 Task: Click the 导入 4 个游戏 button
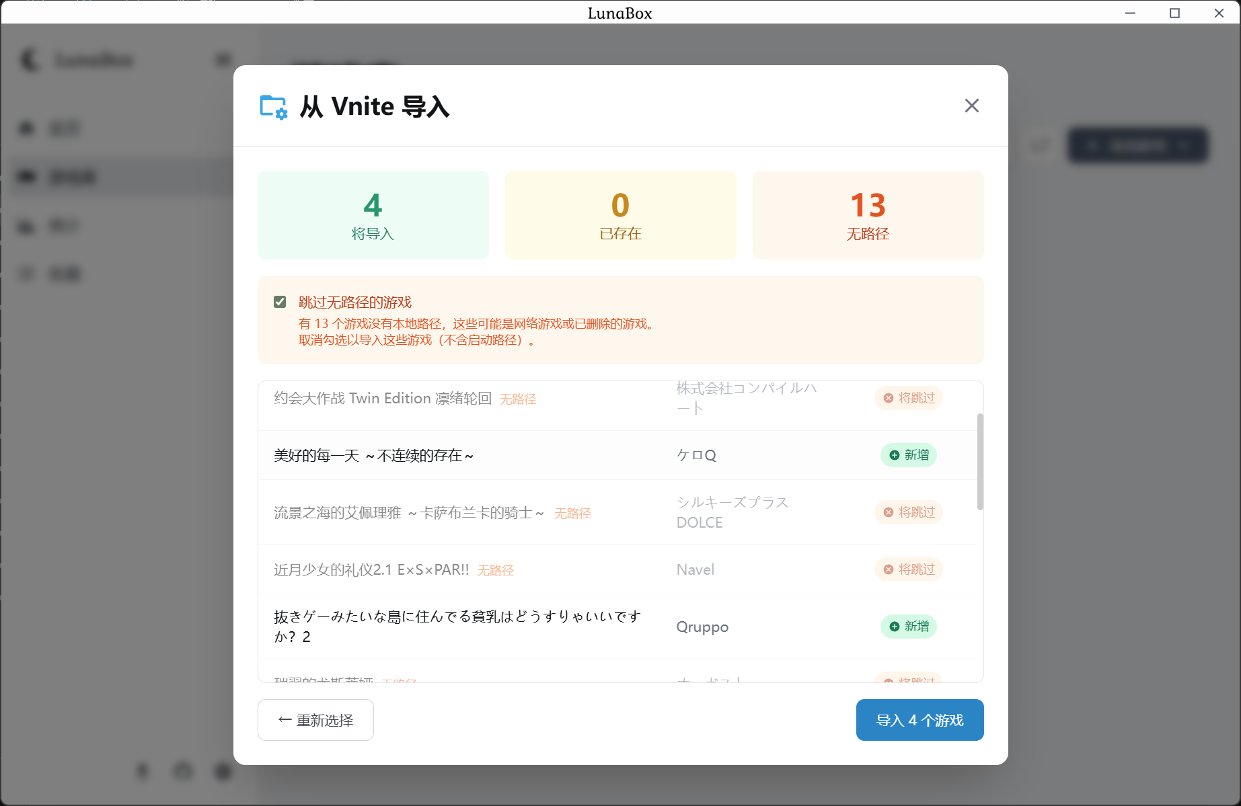tap(919, 719)
